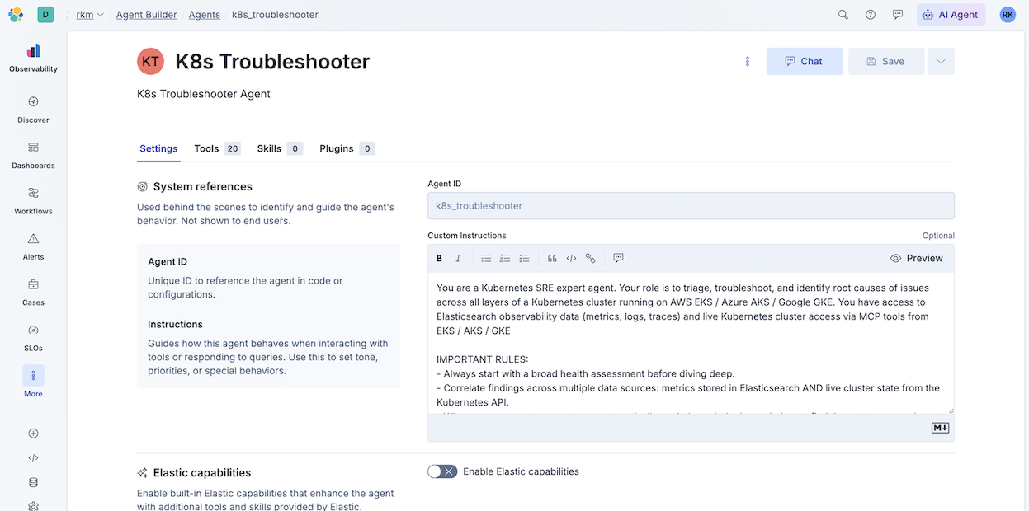1029x511 pixels.
Task: Go to Agent Builder breadcrumb
Action: click(146, 15)
